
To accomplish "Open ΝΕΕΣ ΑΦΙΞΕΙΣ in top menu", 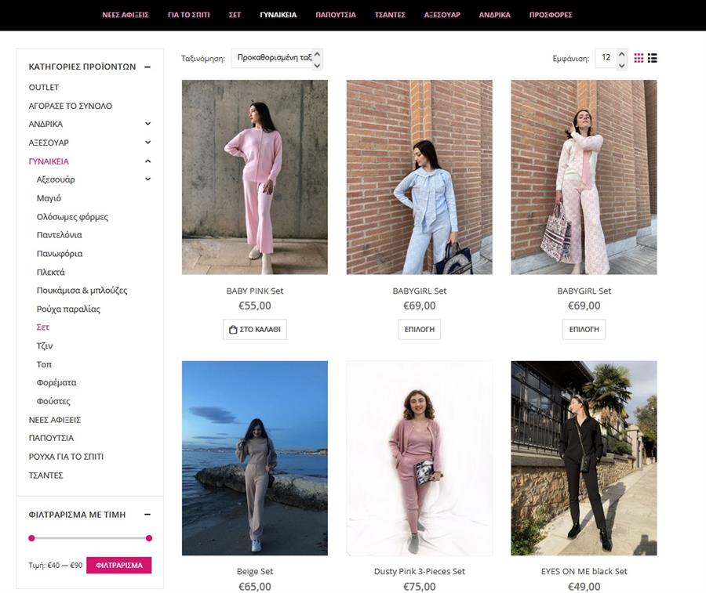I will pos(126,15).
